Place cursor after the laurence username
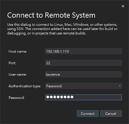 coord(60,74)
